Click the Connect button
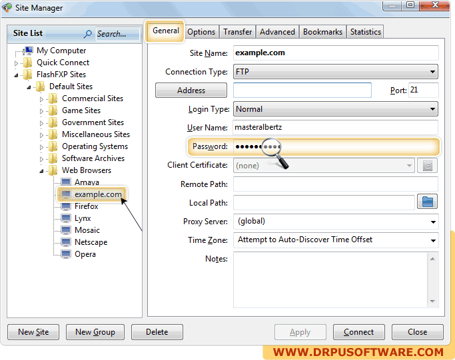 pyautogui.click(x=358, y=332)
